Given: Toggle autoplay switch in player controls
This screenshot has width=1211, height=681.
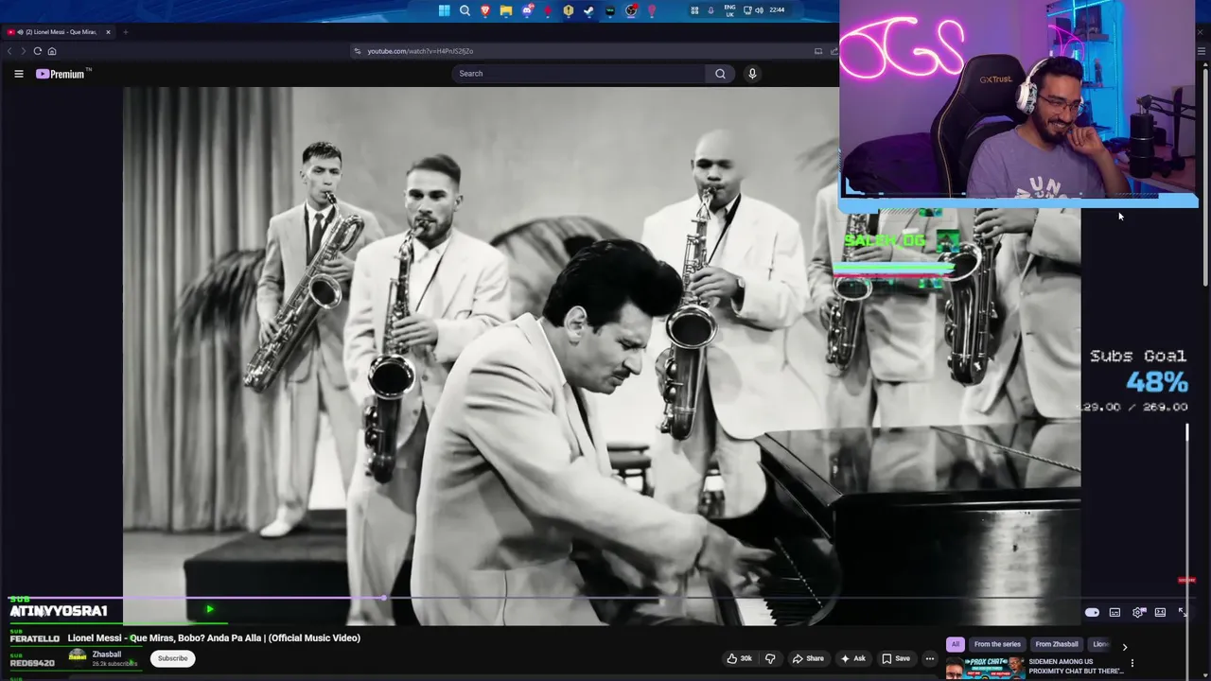Looking at the screenshot, I should pos(1092,613).
